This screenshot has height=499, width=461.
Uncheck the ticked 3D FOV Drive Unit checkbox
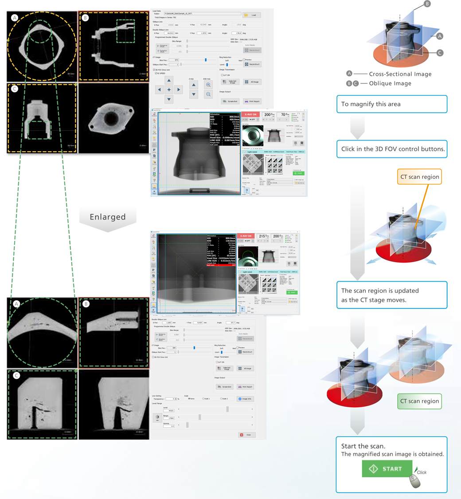tap(154, 70)
